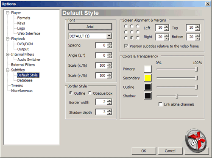
Task: Click the Bottom margin value field
Action: tap(191, 37)
